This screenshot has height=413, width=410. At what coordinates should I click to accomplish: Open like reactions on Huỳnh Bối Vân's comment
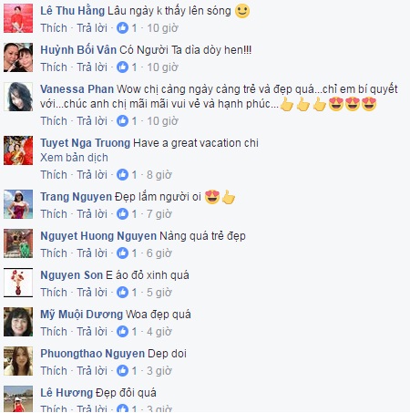[x=122, y=67]
